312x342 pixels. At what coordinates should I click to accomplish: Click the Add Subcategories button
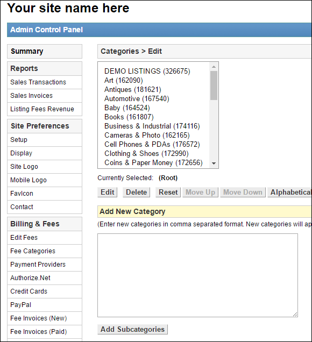pyautogui.click(x=133, y=329)
